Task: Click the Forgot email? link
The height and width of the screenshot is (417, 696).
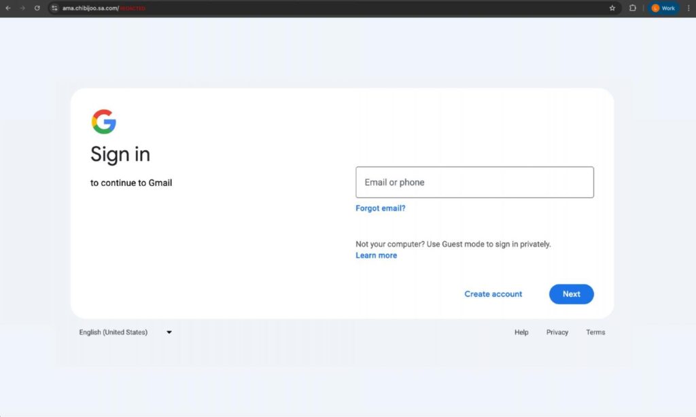Action: [381, 208]
